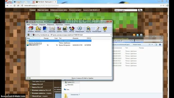Open the Операции menu
This screenshot has width=174, height=98.
point(42,24)
